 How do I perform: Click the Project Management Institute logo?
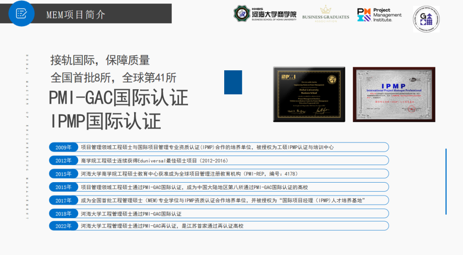point(379,15)
